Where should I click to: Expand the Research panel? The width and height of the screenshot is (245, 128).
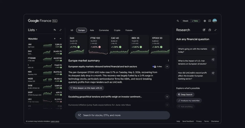[215, 30]
